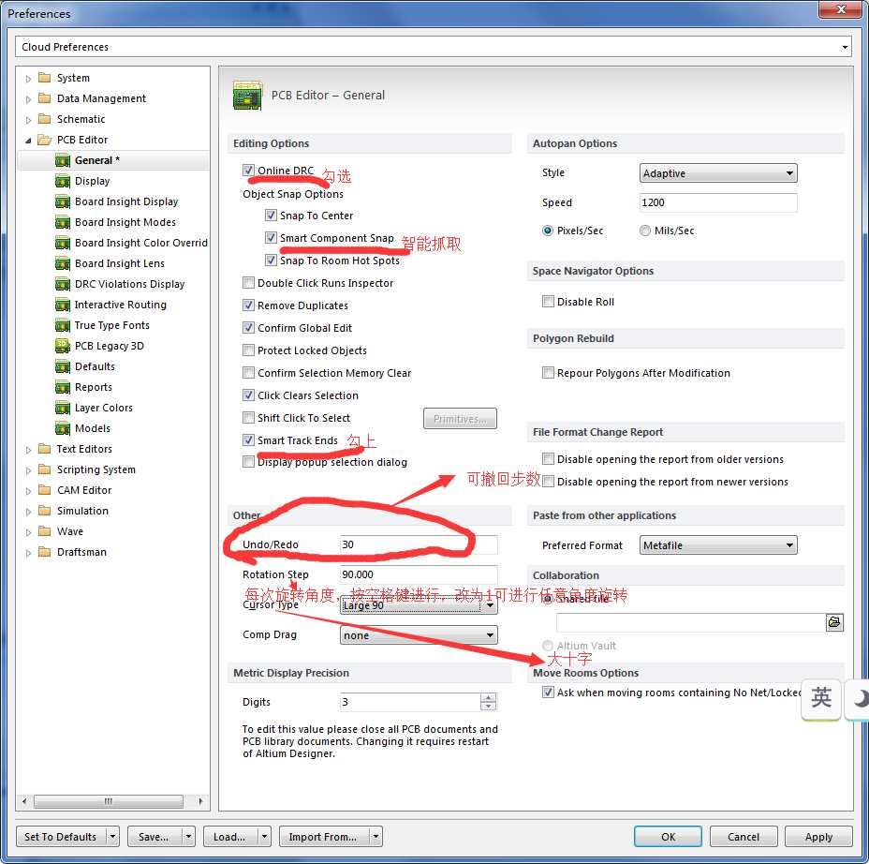This screenshot has width=869, height=864.
Task: Click the DRC Violations Display icon
Action: [62, 283]
